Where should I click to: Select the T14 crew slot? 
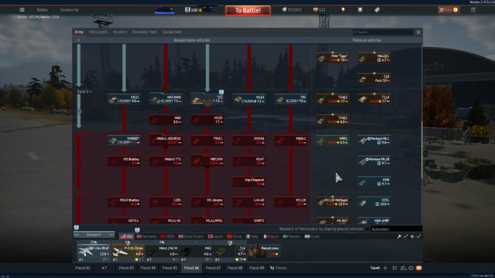(230, 251)
